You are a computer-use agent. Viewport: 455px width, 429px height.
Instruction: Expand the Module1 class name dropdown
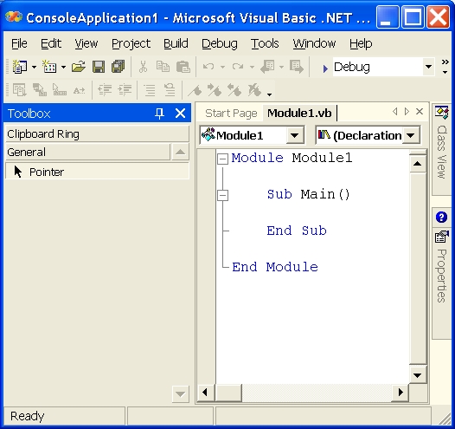coord(294,135)
